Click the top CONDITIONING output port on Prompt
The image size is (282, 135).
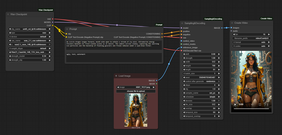162,34
